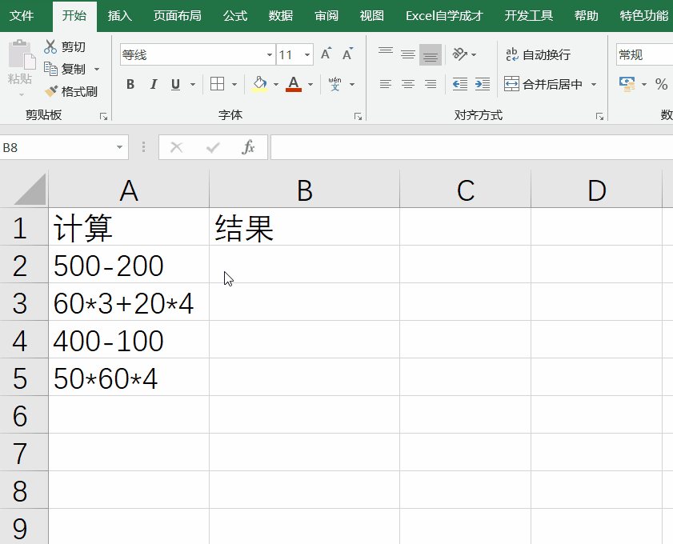The height and width of the screenshot is (544, 673).
Task: Open the font size dropdown
Action: (306, 54)
